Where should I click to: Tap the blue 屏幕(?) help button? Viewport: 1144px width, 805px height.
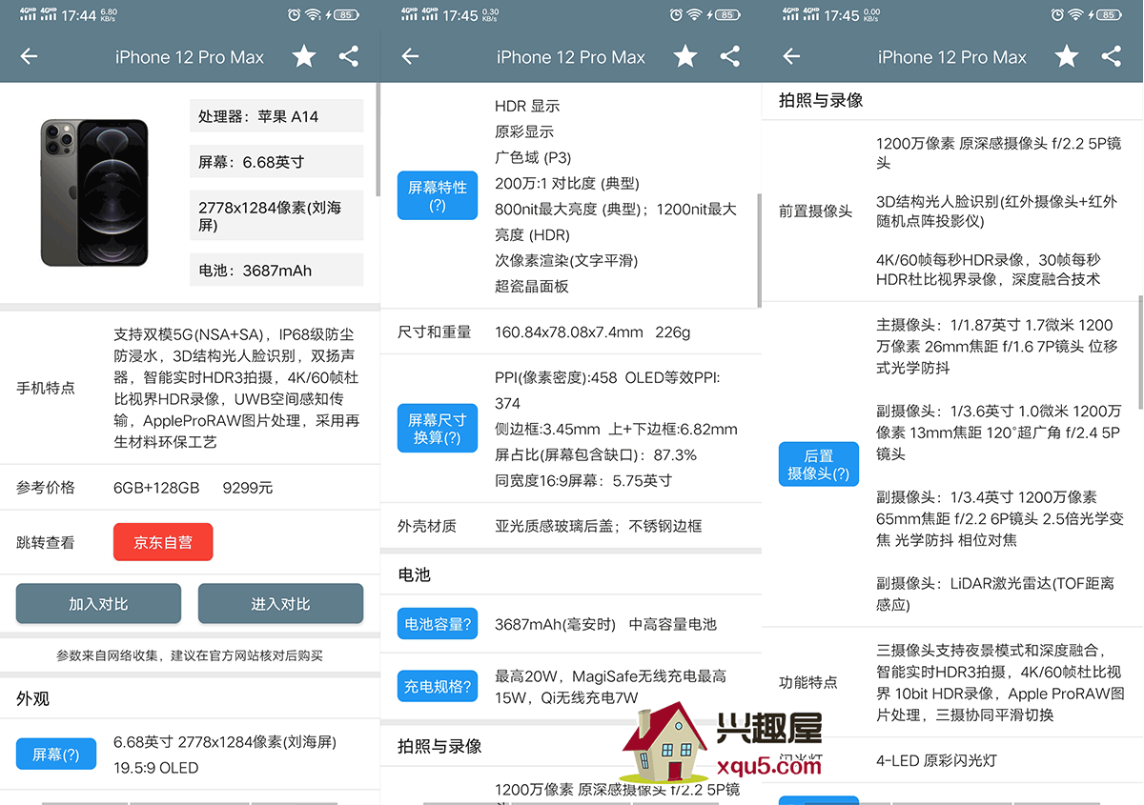[56, 755]
